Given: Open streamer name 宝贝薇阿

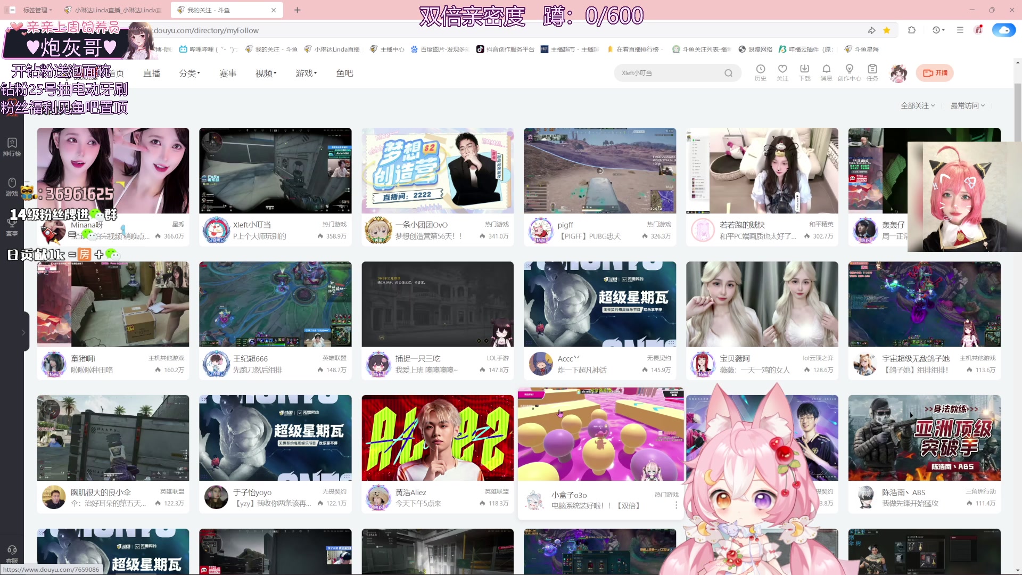Looking at the screenshot, I should point(735,358).
